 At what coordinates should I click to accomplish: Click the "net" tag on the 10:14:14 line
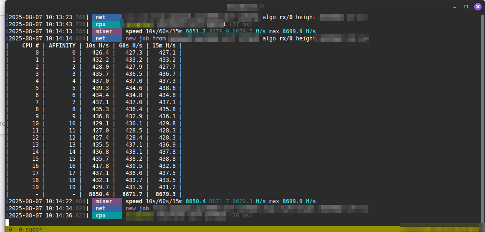(107, 39)
